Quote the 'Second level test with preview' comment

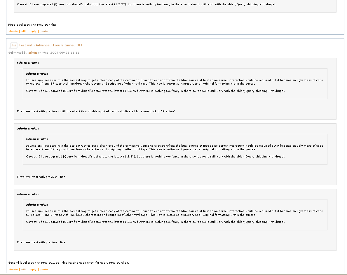click(x=43, y=269)
